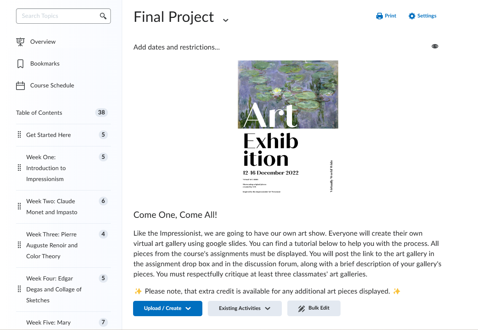Grab the Get Started Here drag handle
Viewport: 478px width, 330px height.
19,135
